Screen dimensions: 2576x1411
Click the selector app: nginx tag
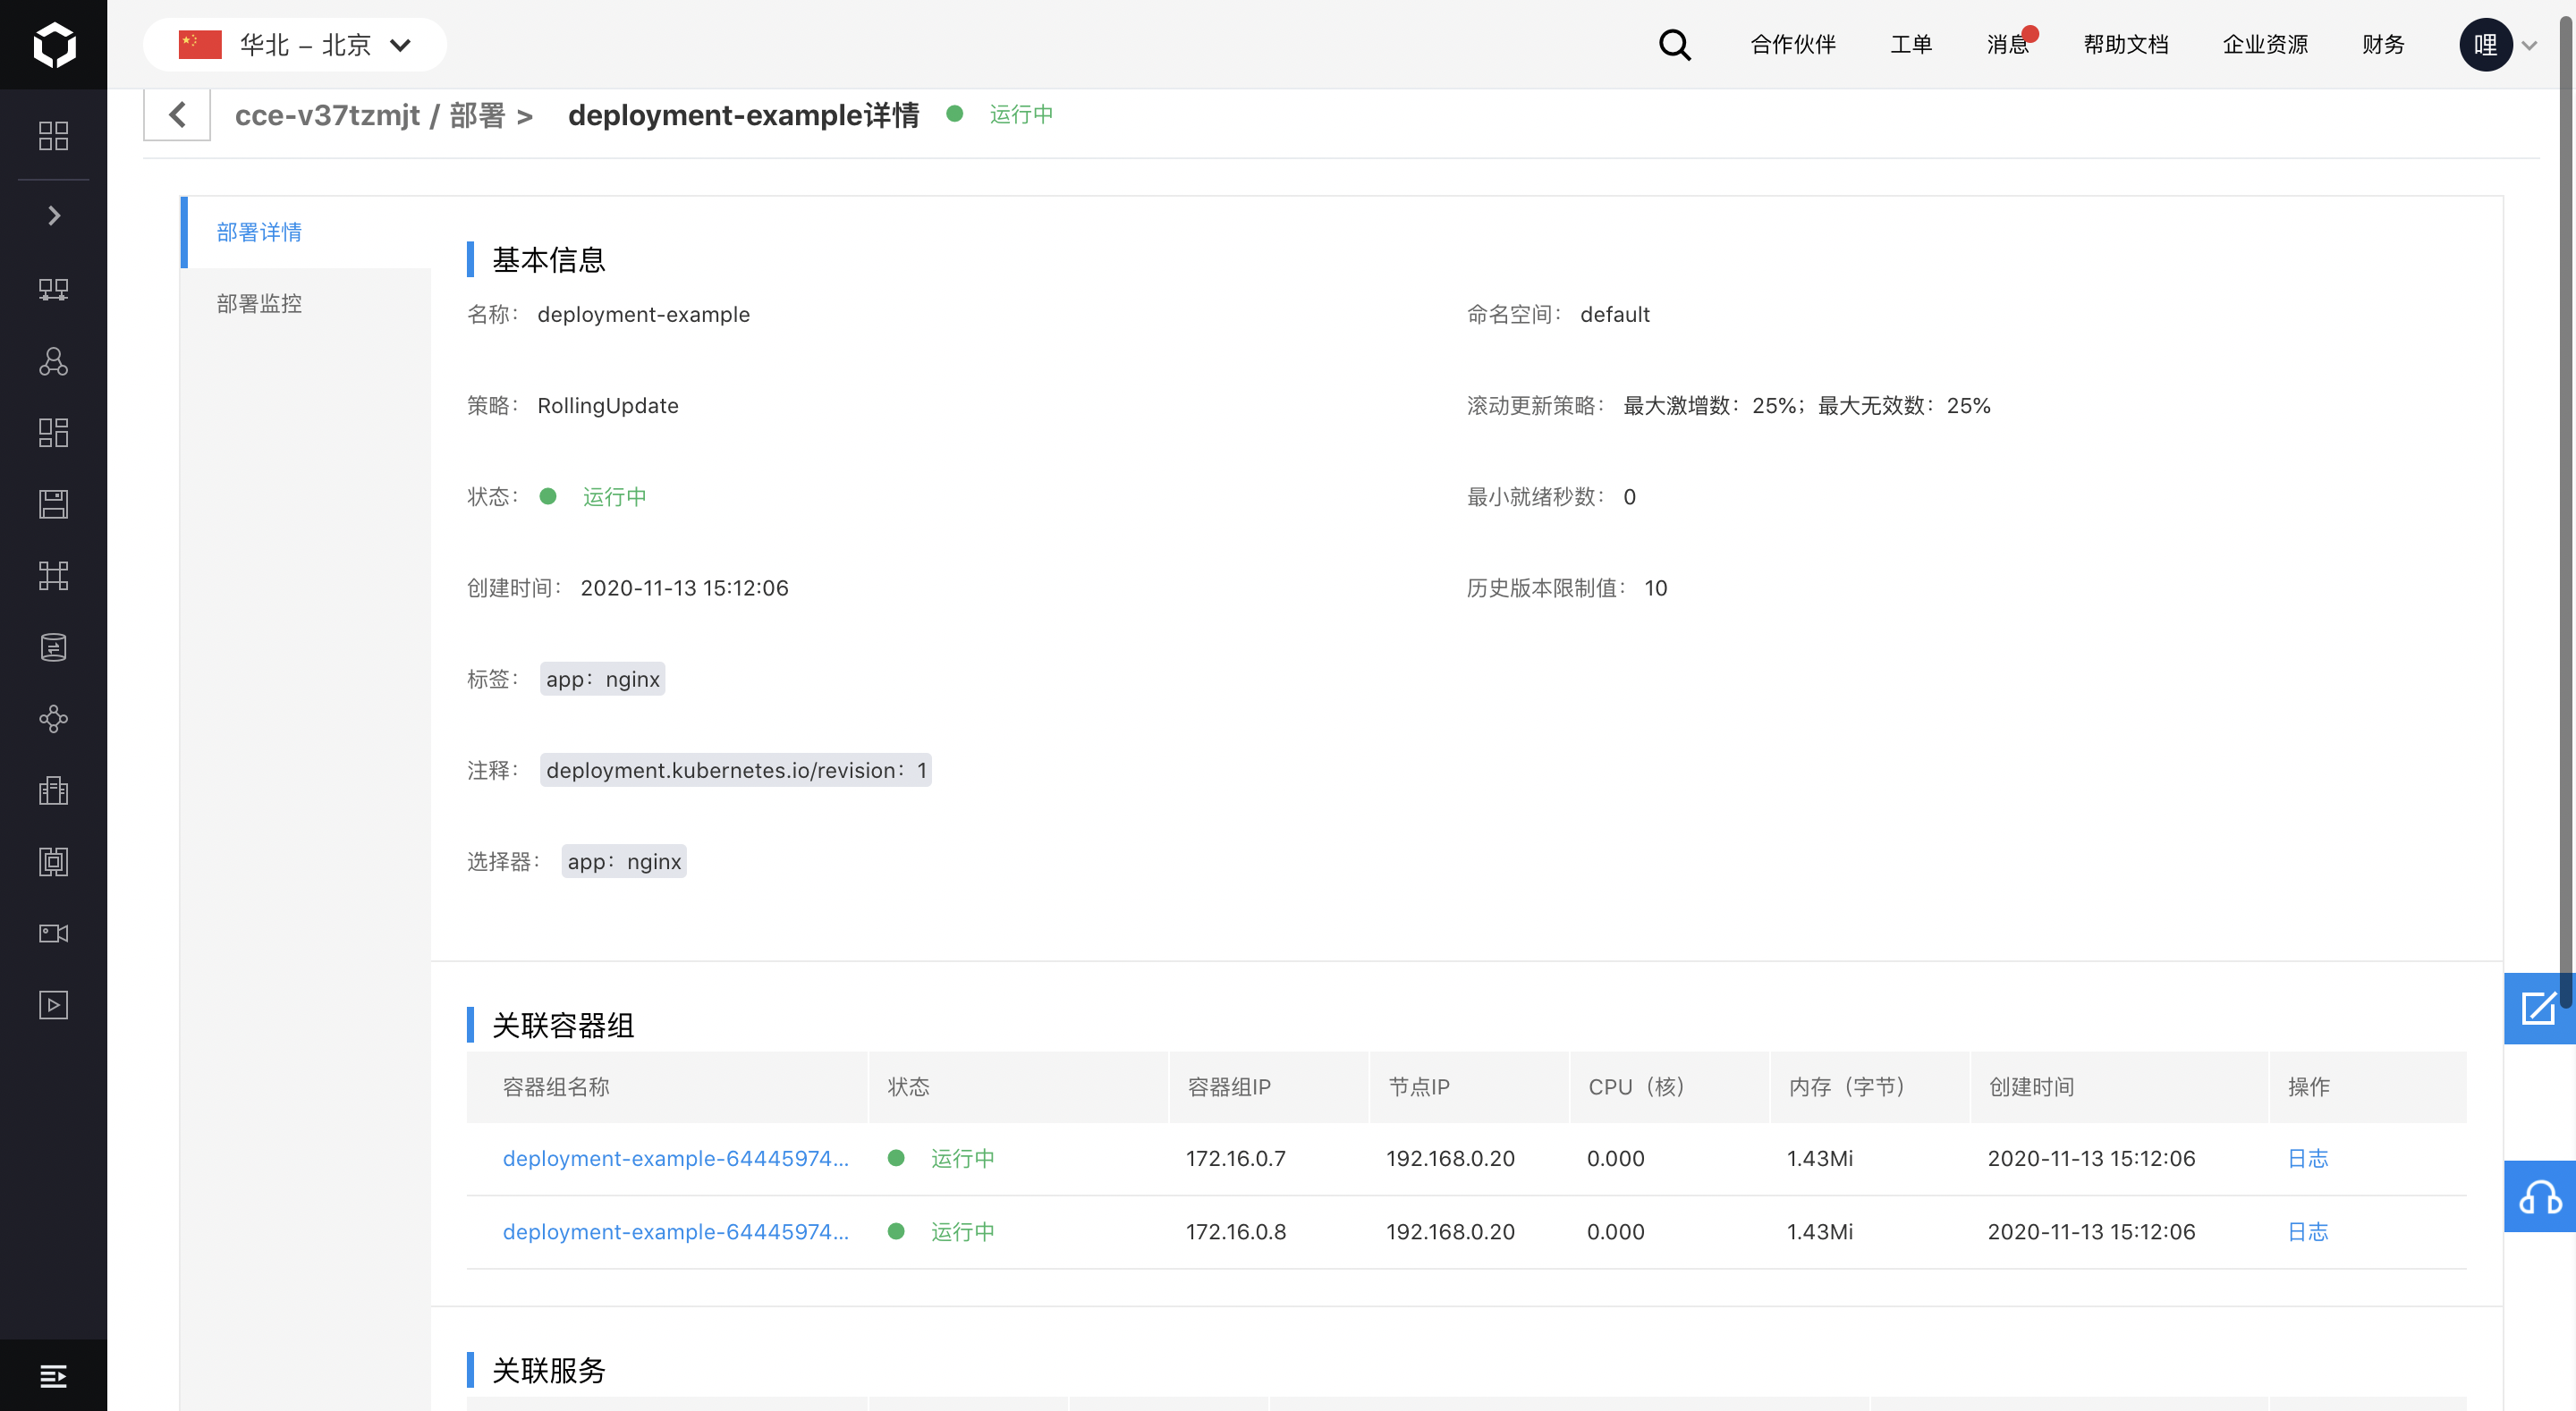(624, 862)
